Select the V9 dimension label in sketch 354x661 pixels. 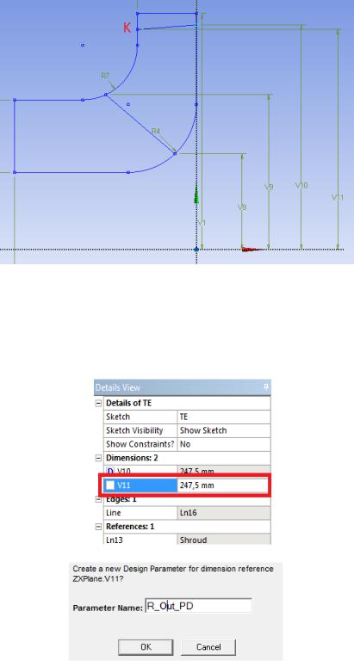269,186
